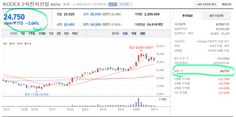The image size is (236, 117).
Task: Click the 연0.450% fund fee value
Action: 223,58
